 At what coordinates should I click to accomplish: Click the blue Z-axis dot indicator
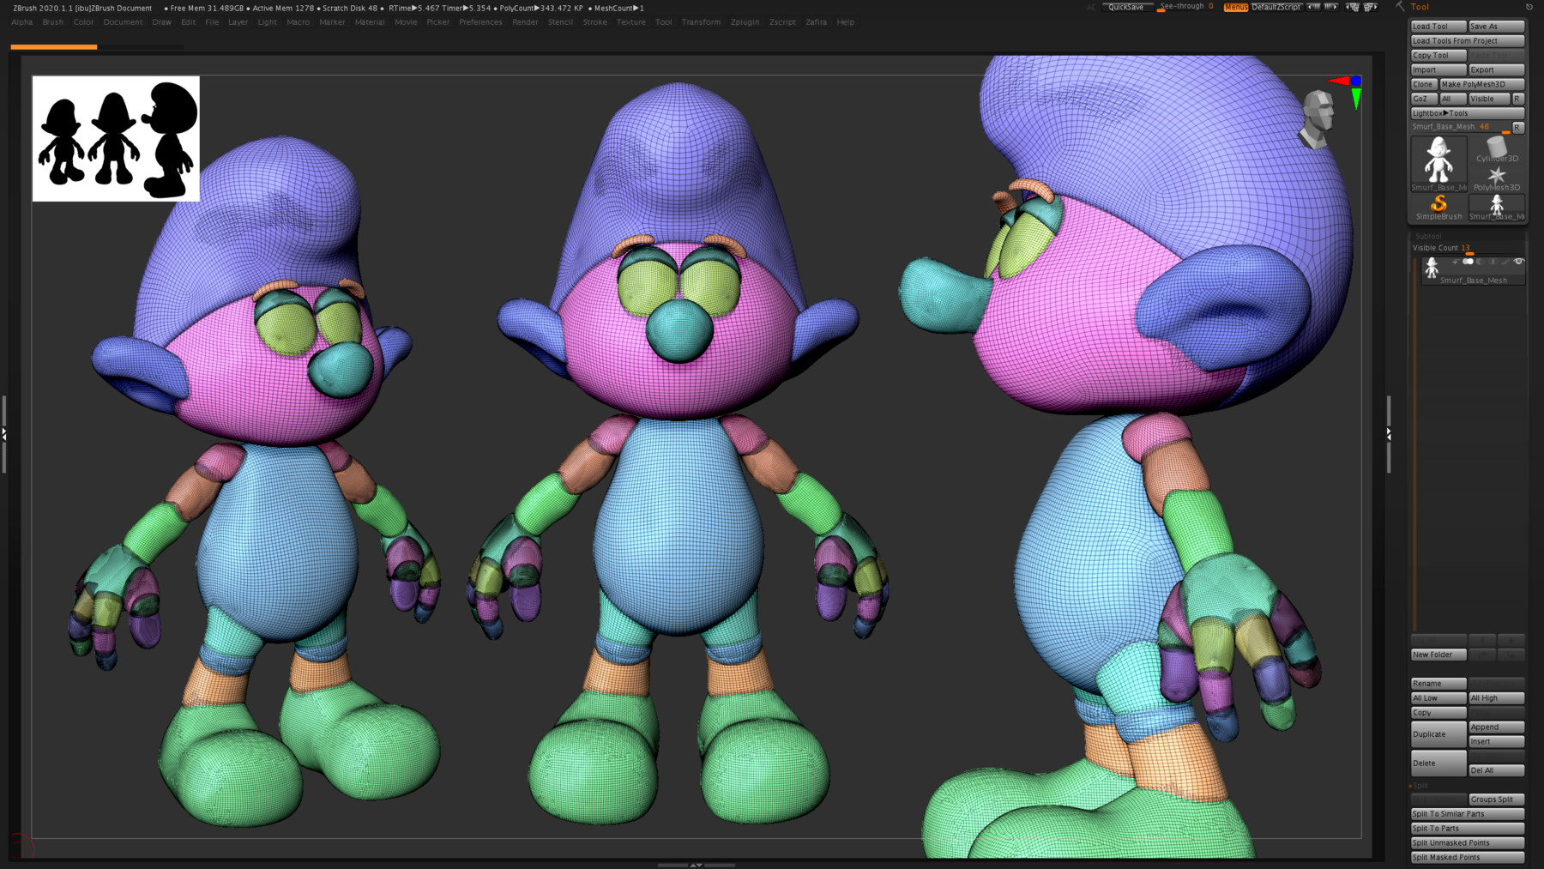[1356, 81]
